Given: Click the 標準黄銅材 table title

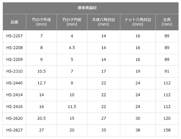Looking at the screenshot, I should pyautogui.click(x=87, y=8).
